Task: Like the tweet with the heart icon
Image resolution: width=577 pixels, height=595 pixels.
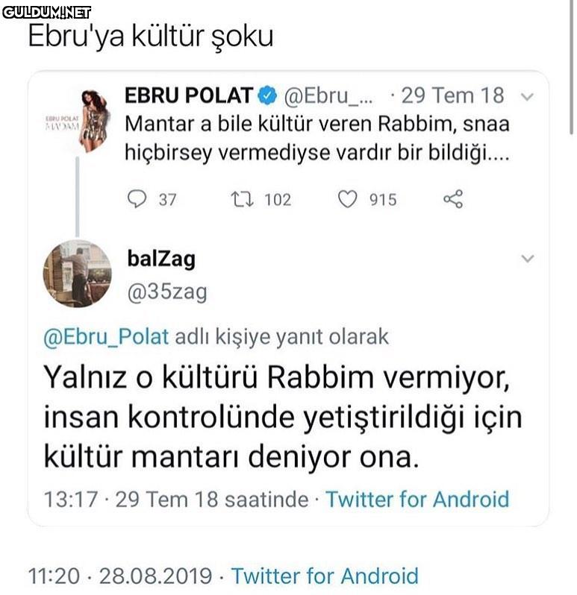Action: pyautogui.click(x=348, y=199)
